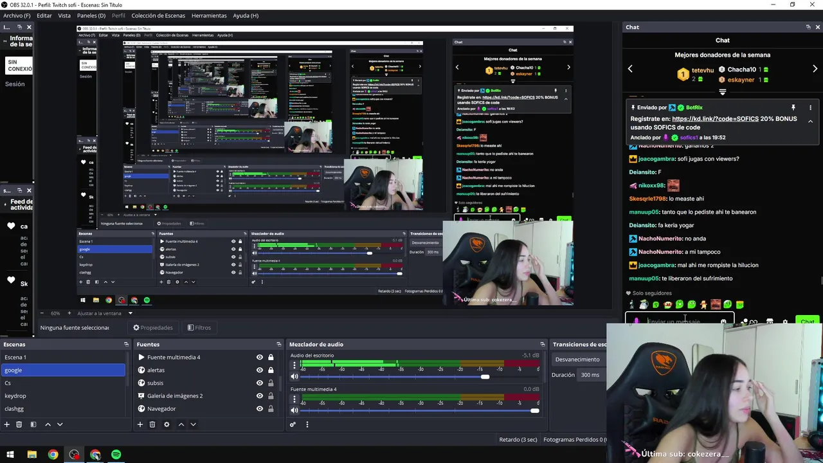Screen dimensions: 823x463
Task: Toggle visibility of the subsis source
Action: 260,383
